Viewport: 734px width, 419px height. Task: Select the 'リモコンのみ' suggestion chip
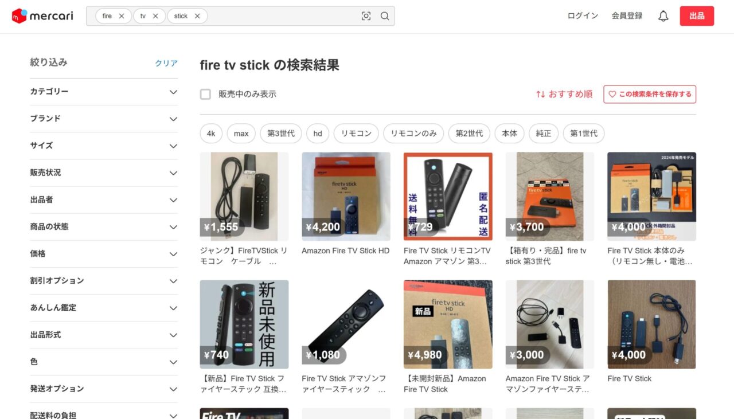click(x=413, y=134)
